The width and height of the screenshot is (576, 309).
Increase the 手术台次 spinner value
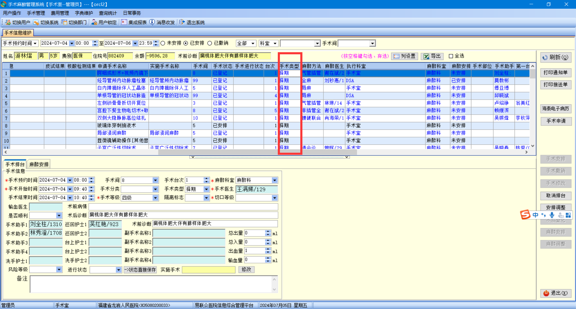(206, 178)
